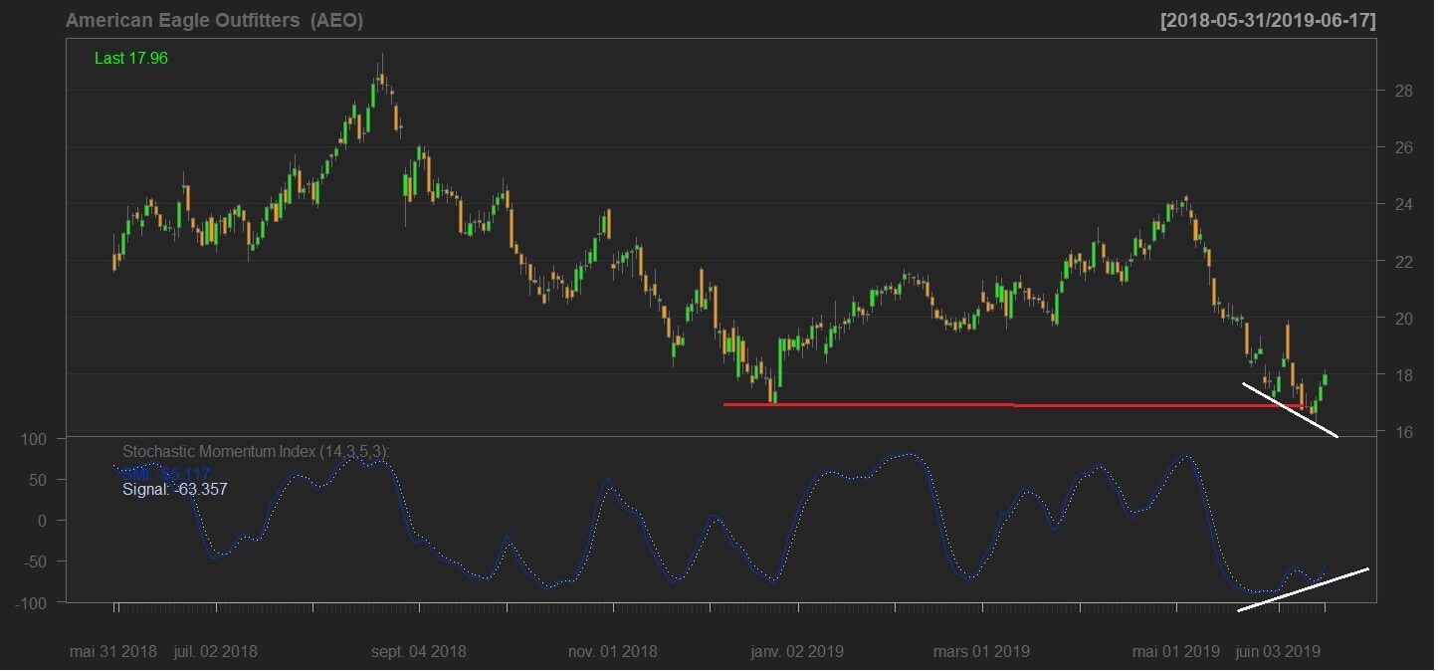
Task: Click the "mars 01 2019" date label
Action: [x=981, y=652]
